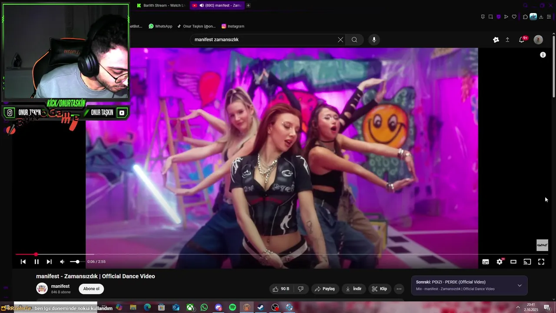Mute the video using the speaker icon
The image size is (556, 313).
tap(62, 262)
